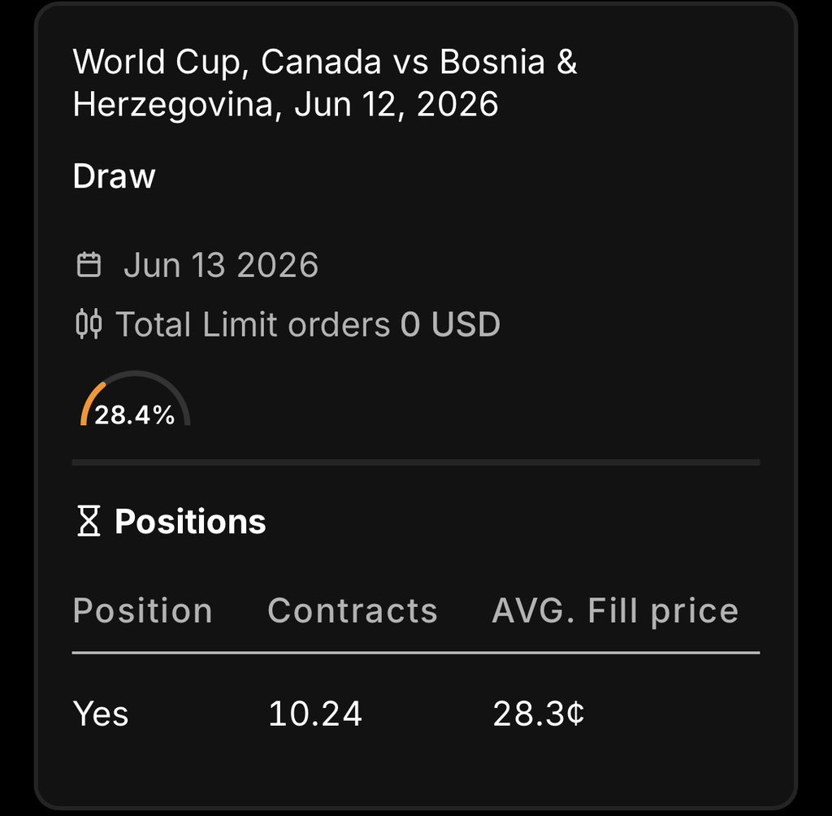Click the 0 USD amount value

pyautogui.click(x=450, y=323)
